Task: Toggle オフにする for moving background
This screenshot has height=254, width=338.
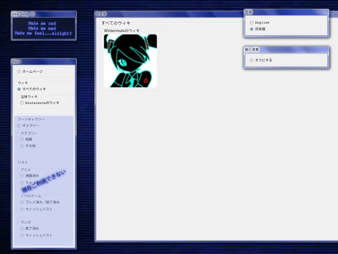Action: click(x=252, y=60)
